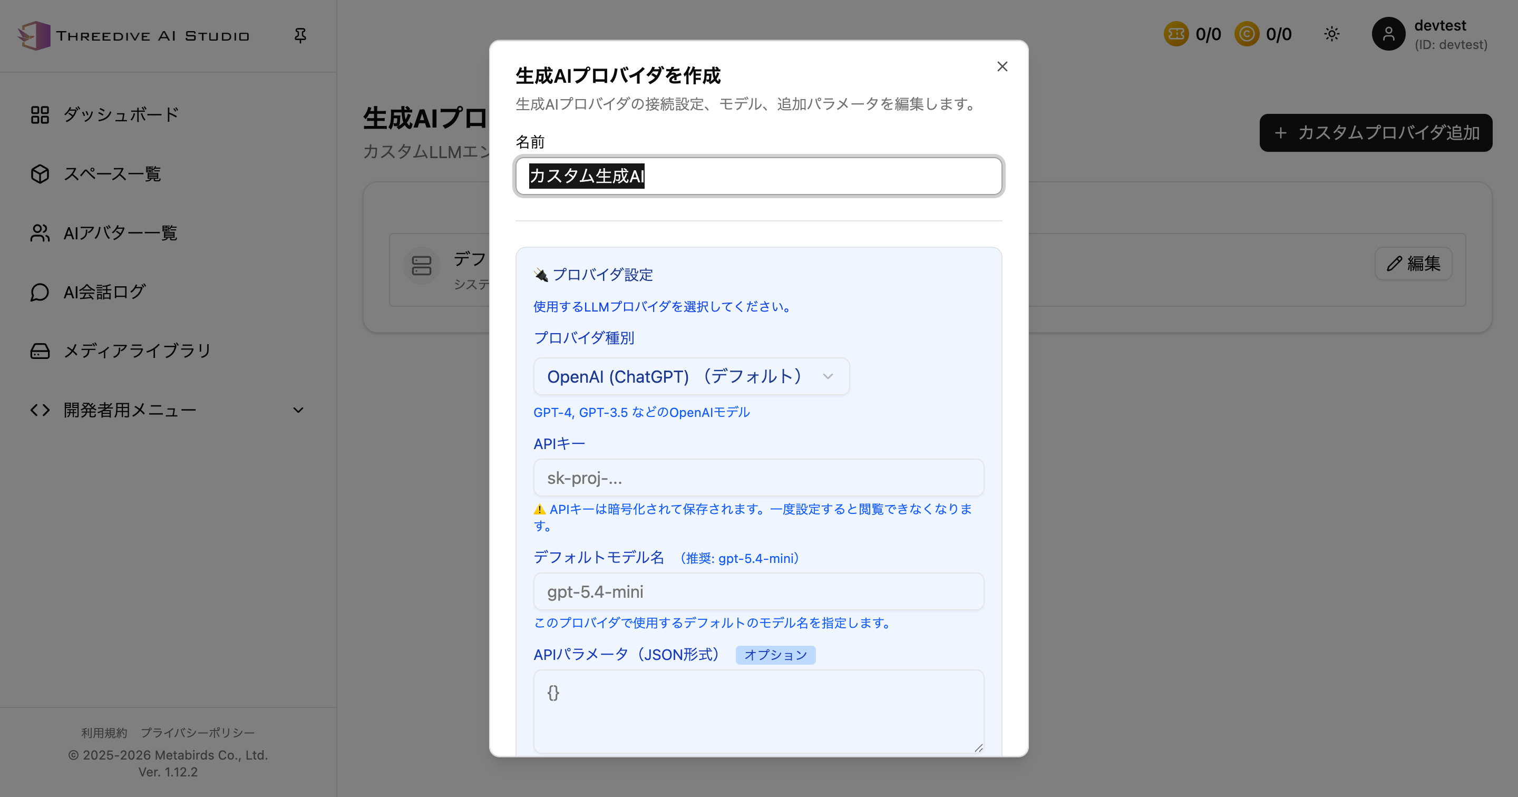Screen dimensions: 1518x797
Task: Open the 利用規約 link
Action: (104, 733)
